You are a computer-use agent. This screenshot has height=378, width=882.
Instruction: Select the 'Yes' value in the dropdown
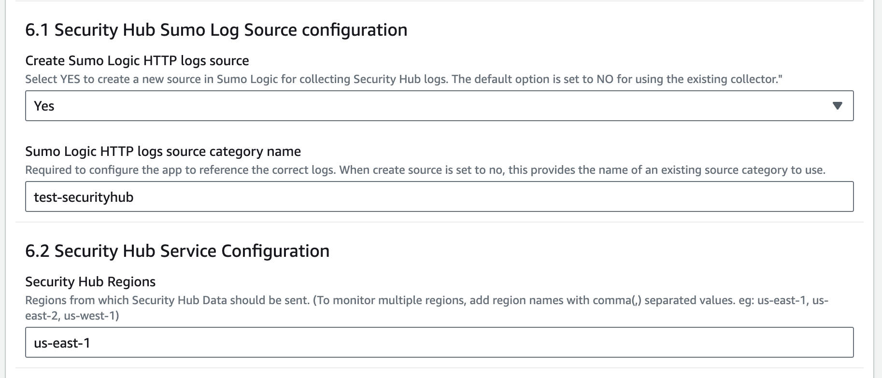coord(44,106)
